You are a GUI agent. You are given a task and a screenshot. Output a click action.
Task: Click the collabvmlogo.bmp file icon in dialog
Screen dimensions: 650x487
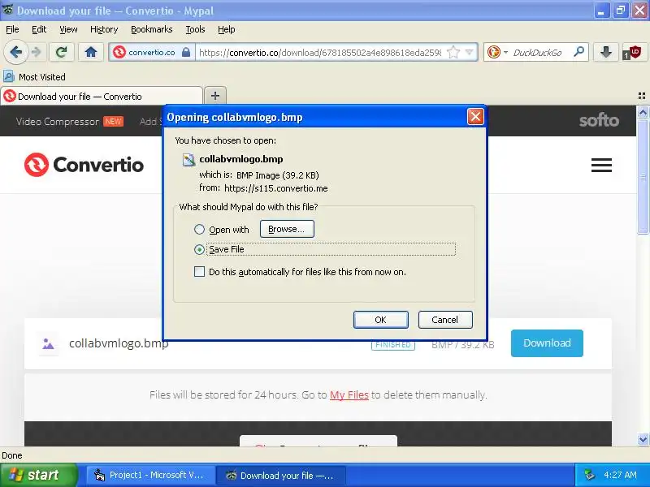coord(188,159)
